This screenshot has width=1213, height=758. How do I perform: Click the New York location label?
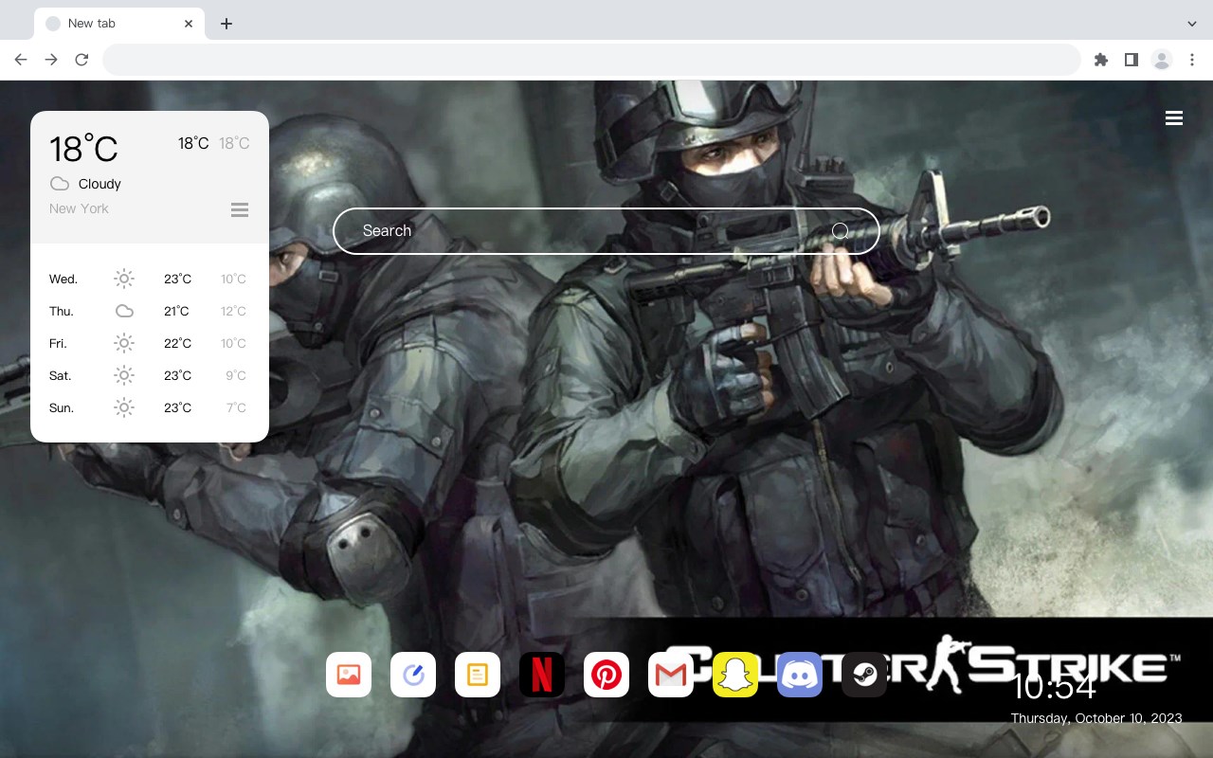pyautogui.click(x=79, y=208)
